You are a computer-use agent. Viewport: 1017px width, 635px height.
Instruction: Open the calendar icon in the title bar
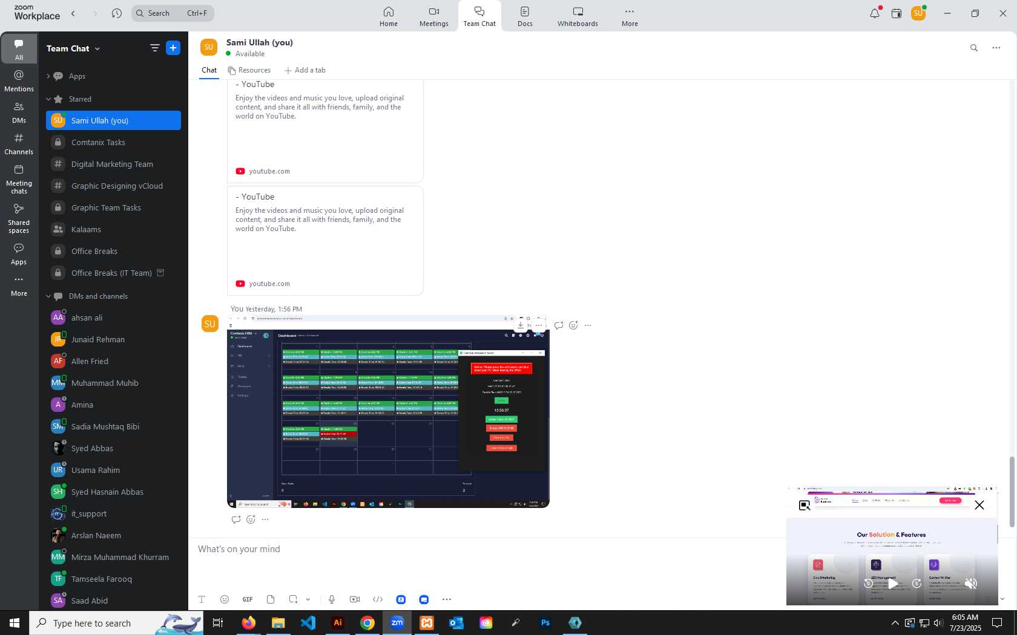tap(897, 13)
